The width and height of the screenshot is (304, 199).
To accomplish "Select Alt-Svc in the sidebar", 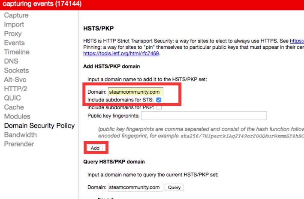I will pyautogui.click(x=15, y=80).
